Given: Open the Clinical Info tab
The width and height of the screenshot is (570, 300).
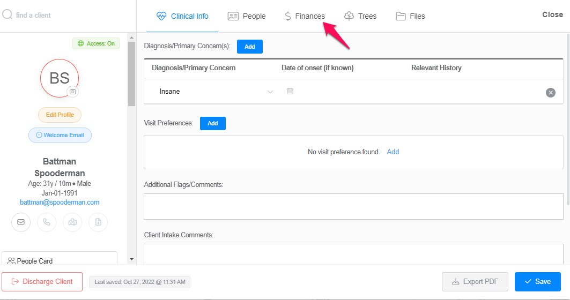Looking at the screenshot, I should pyautogui.click(x=182, y=17).
